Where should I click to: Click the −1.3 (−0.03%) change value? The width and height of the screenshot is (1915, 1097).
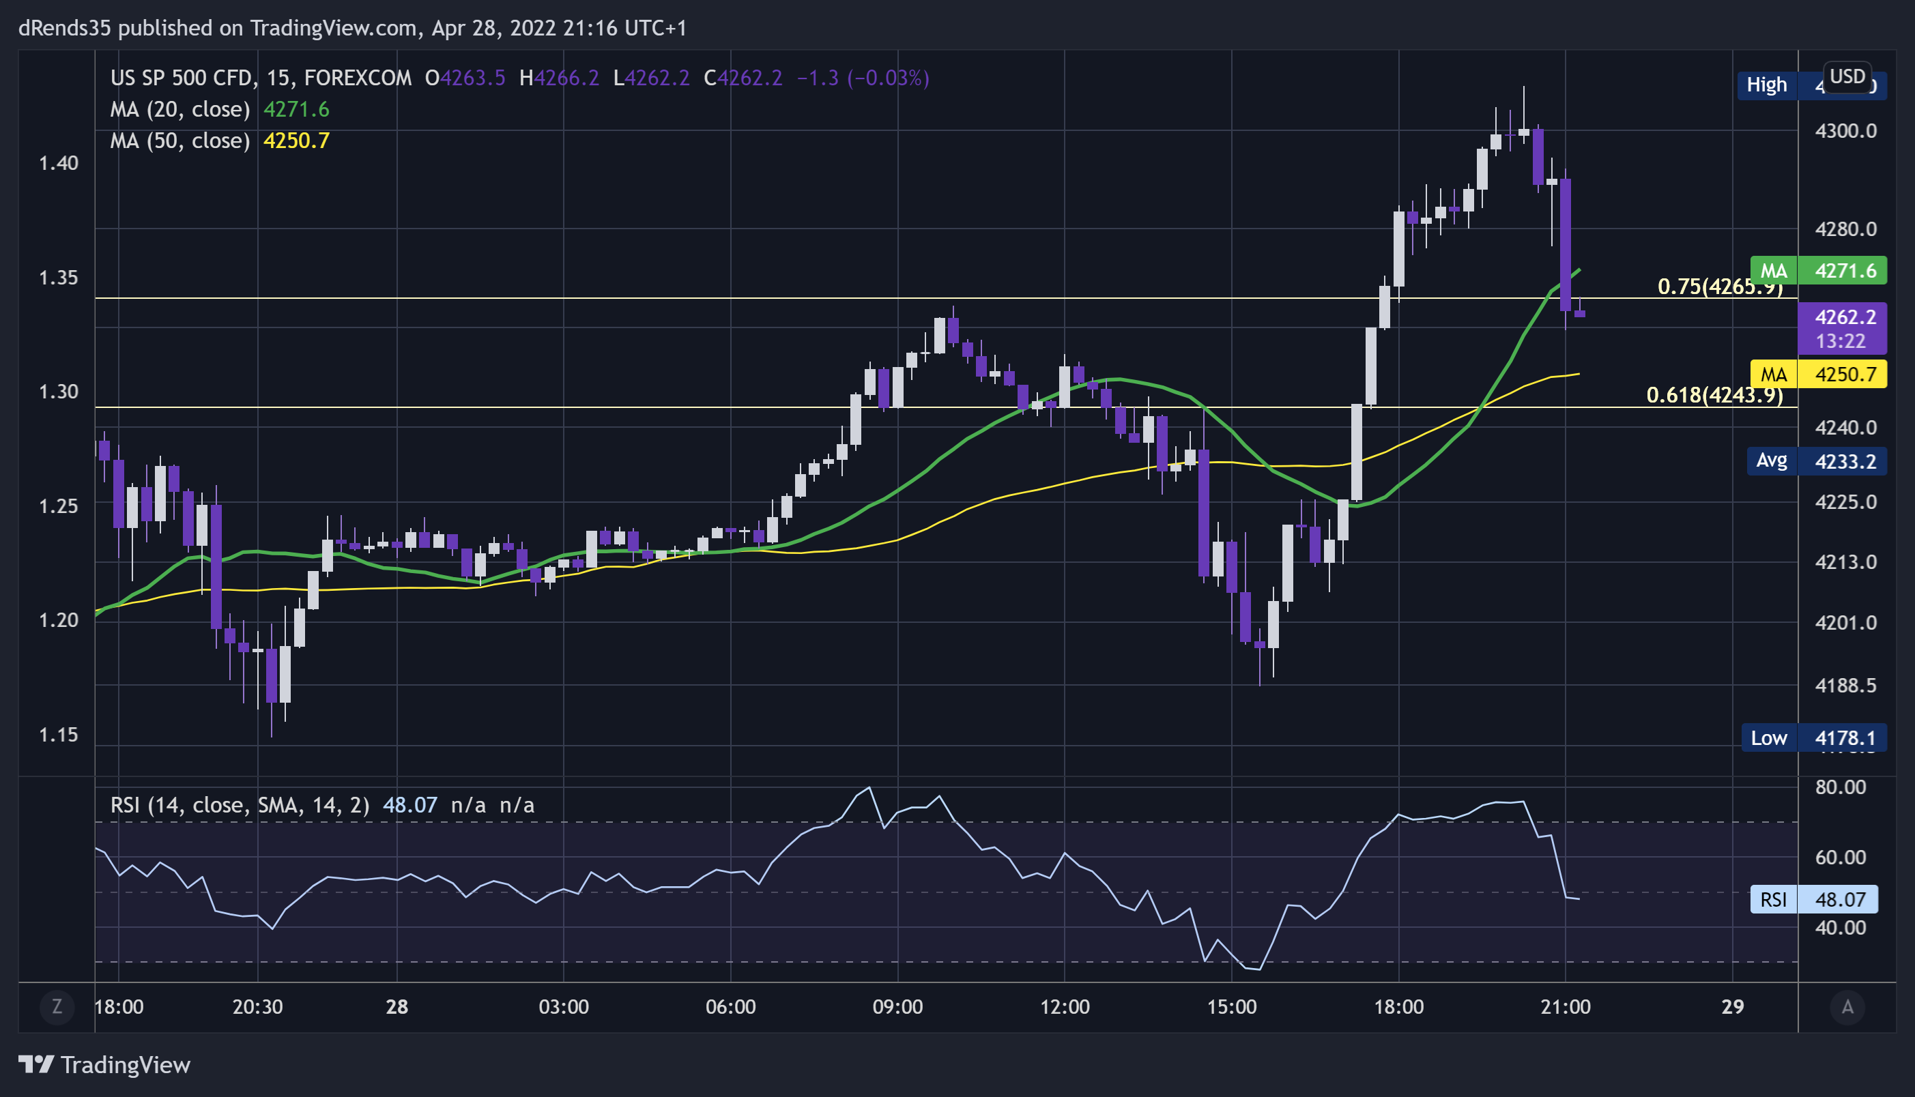click(863, 78)
